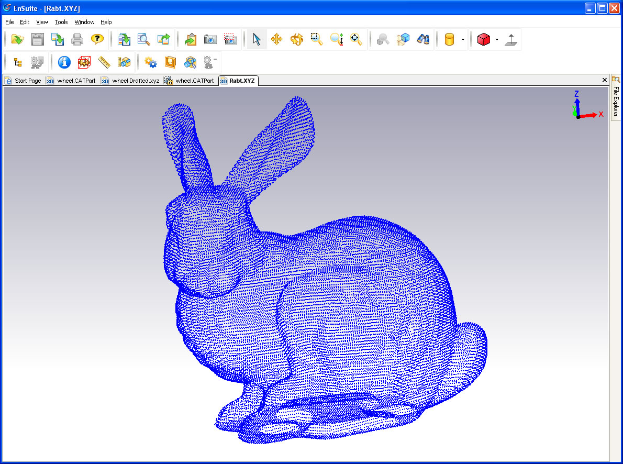
Task: Click the orange section view icon
Action: click(171, 62)
